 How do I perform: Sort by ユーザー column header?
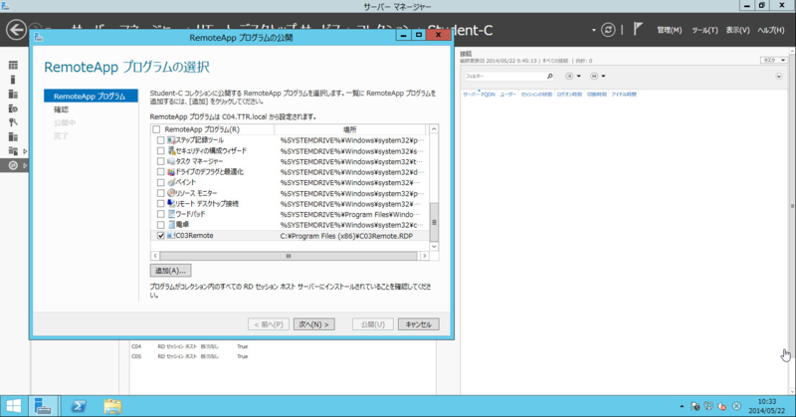pos(507,95)
